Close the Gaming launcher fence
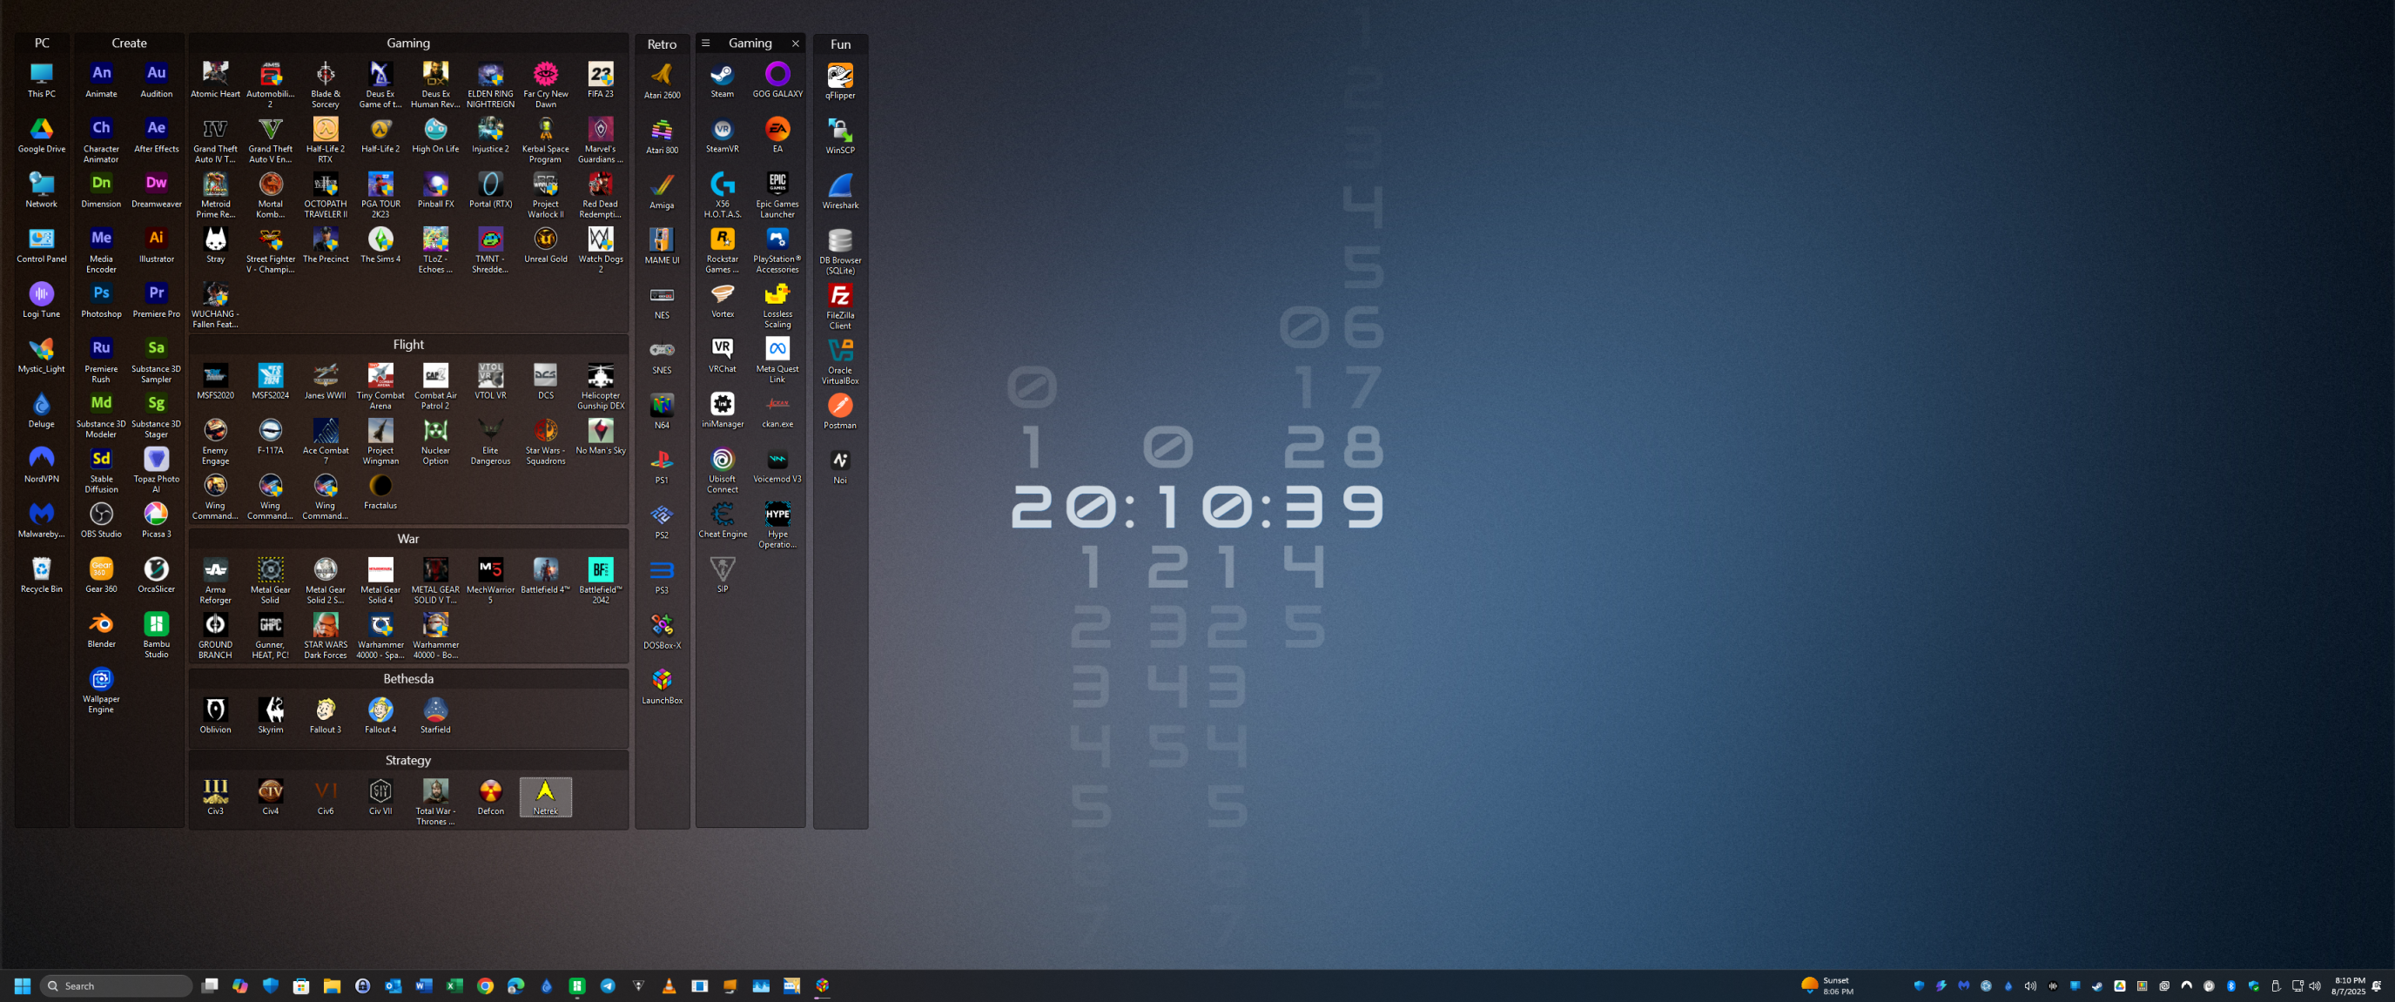2395x1002 pixels. click(x=795, y=43)
